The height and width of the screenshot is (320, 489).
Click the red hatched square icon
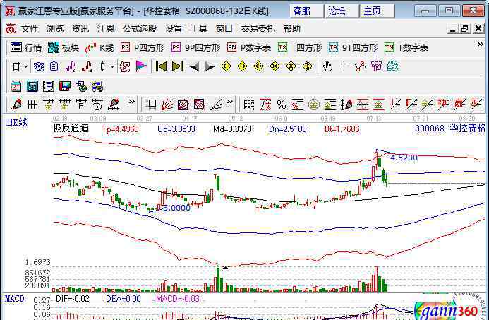pyautogui.click(x=199, y=105)
